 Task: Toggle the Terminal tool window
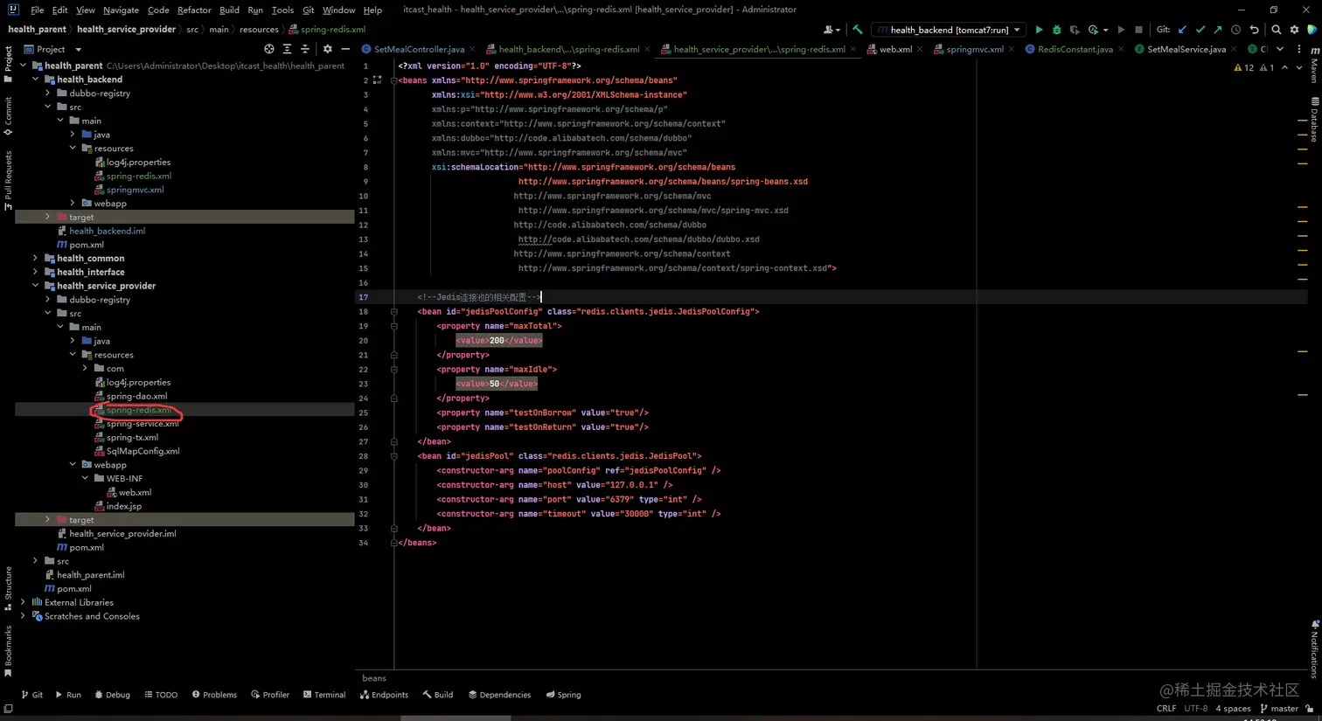pyautogui.click(x=324, y=695)
